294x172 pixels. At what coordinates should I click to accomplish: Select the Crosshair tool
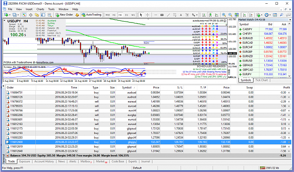click(x=148, y=15)
